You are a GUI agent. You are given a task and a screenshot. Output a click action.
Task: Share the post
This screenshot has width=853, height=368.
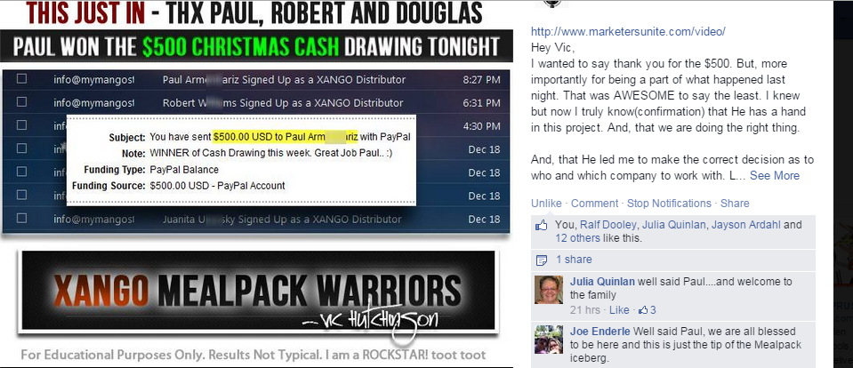(x=735, y=204)
